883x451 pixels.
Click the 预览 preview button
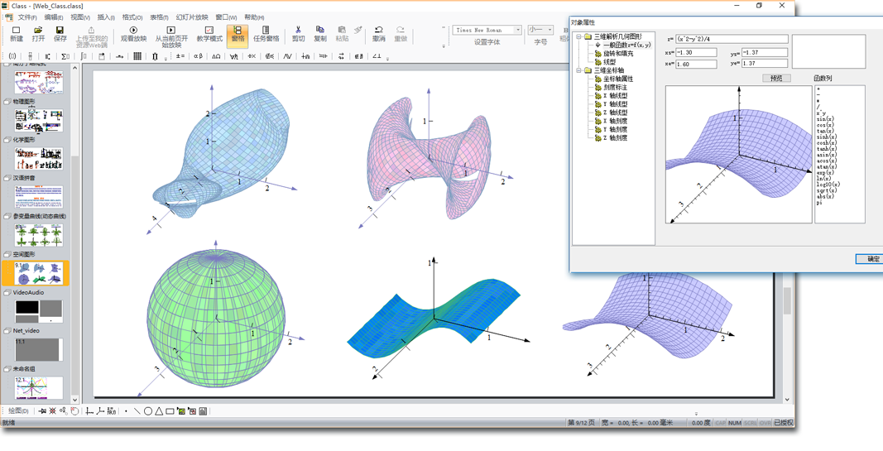[775, 79]
